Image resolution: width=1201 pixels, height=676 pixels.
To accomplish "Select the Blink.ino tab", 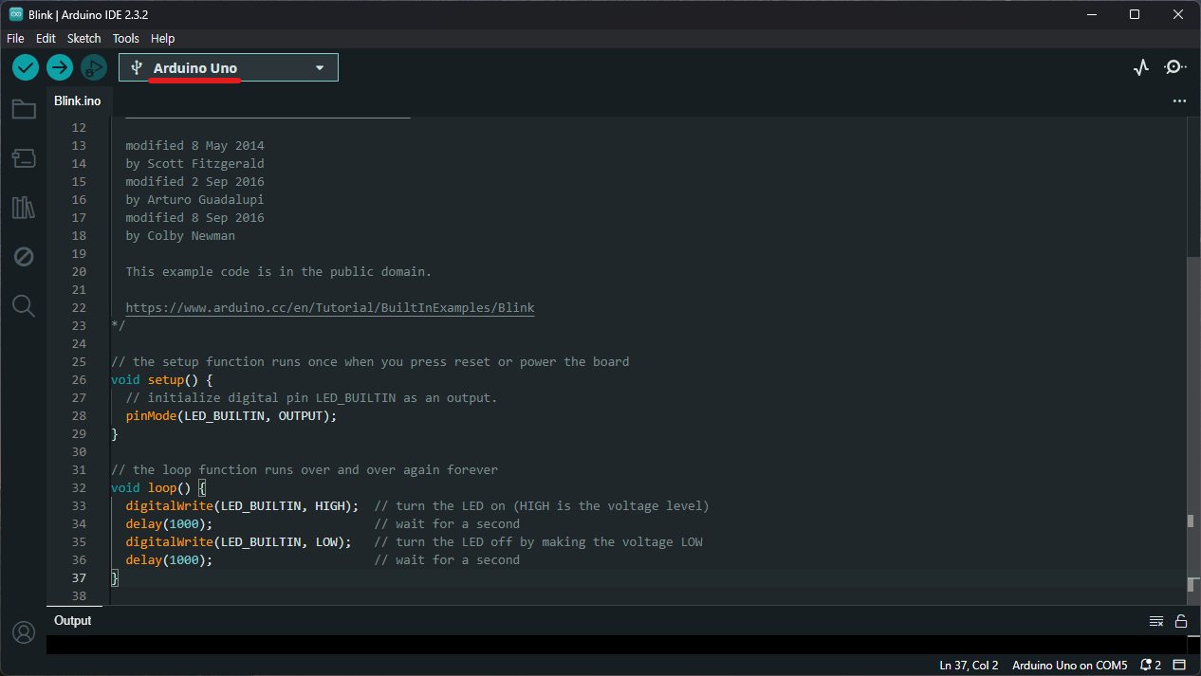I will point(78,100).
